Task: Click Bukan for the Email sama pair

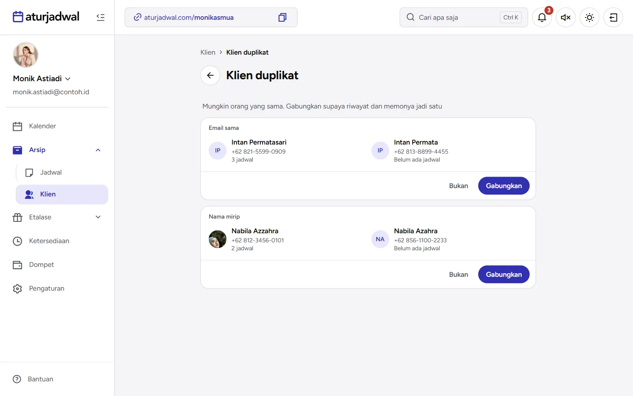Action: [459, 186]
